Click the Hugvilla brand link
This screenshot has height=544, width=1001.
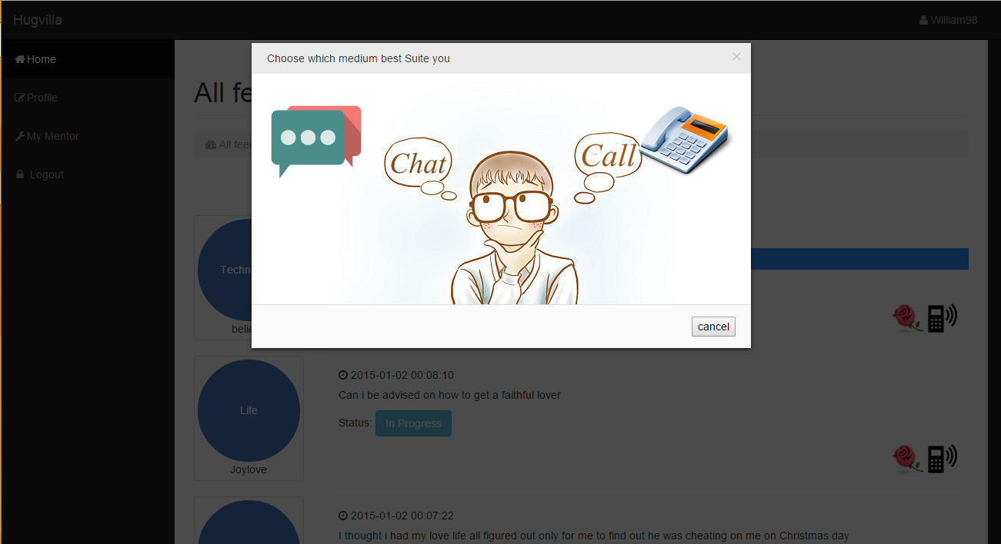[x=38, y=20]
